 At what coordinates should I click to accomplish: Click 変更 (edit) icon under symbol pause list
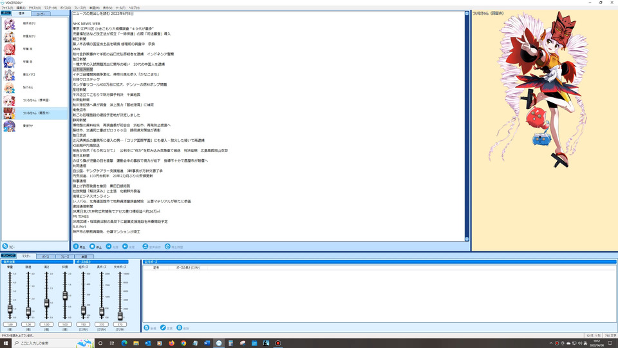(x=163, y=328)
